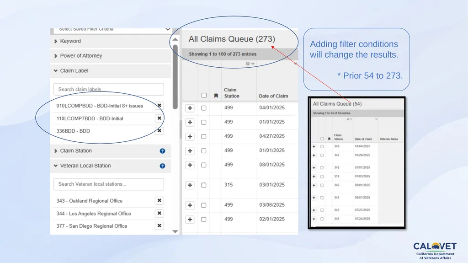Check the box for claim dated 02/01/2025
The height and width of the screenshot is (263, 468).
[x=203, y=220]
